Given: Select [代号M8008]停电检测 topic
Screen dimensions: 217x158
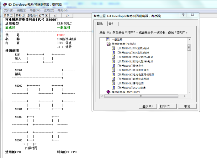Looking at the screenshot, I should click(x=130, y=83).
